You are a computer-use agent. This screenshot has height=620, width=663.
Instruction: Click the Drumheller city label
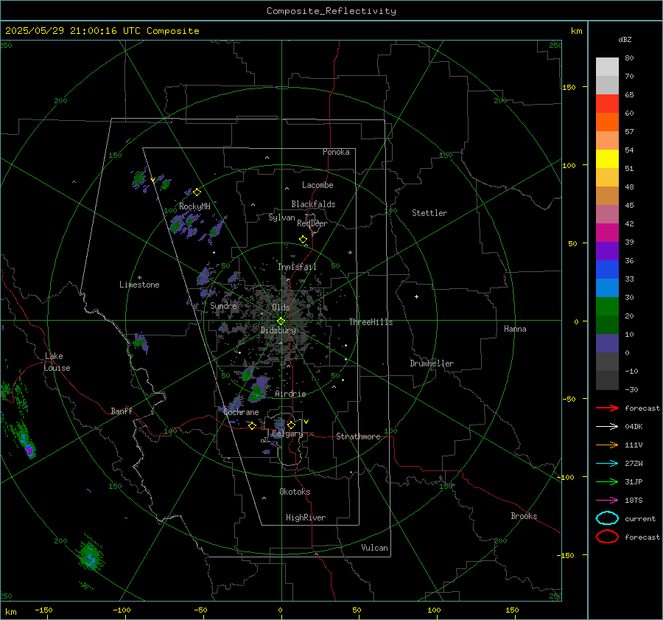tap(431, 363)
